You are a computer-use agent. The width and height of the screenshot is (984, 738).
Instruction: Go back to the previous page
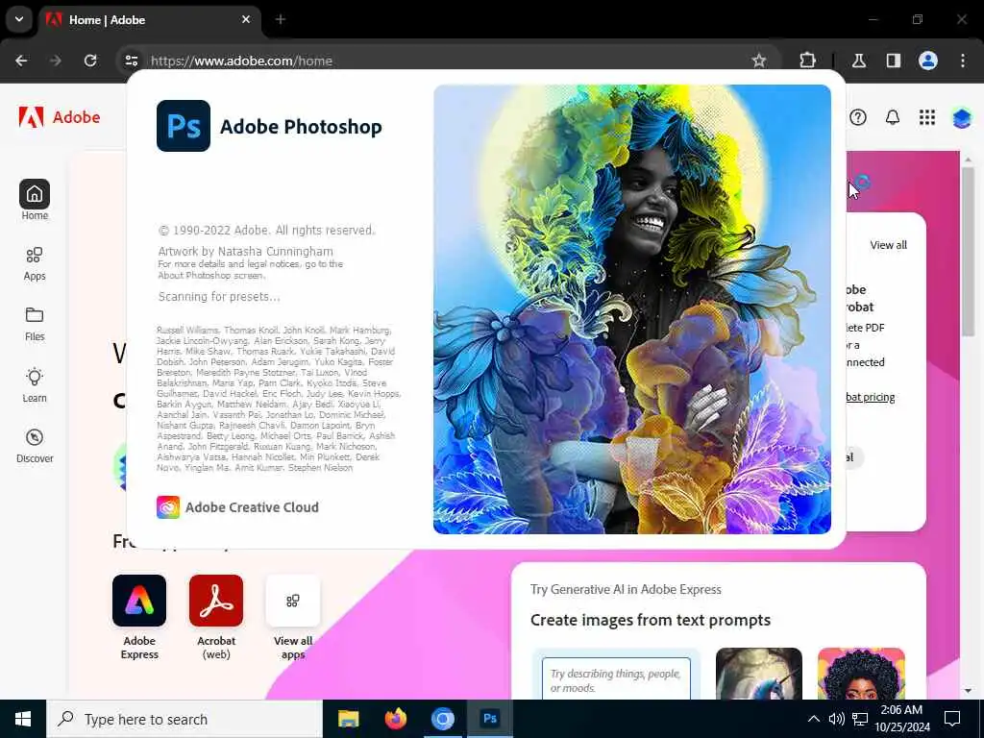click(21, 61)
